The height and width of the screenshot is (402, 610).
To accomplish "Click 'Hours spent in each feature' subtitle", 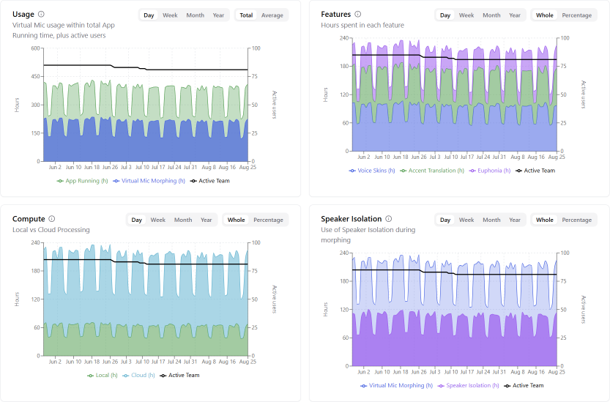I will pyautogui.click(x=362, y=25).
